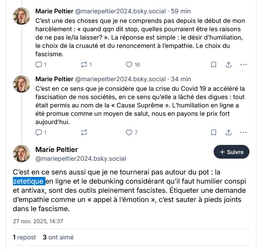Viewport: 259px width, 249px height.
Task: Click the highlighted word zetetique
Action: pos(28,182)
